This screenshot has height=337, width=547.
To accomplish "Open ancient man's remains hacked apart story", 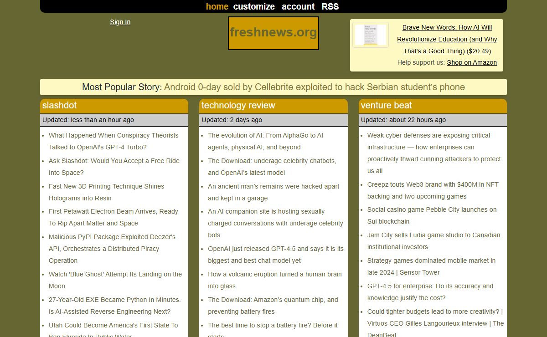I will pos(273,192).
